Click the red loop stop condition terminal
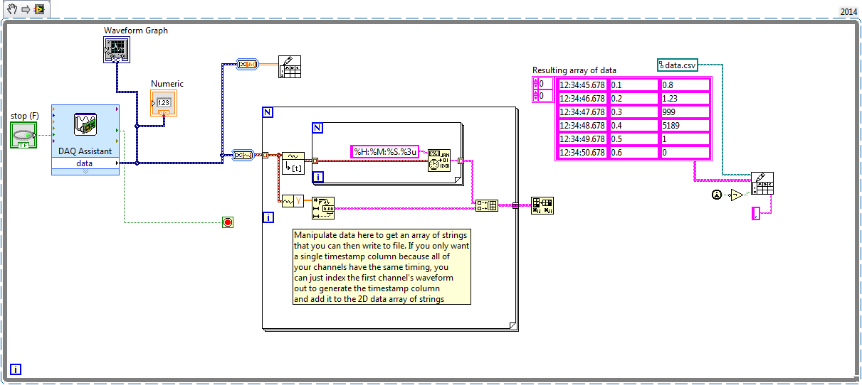This screenshot has width=862, height=385. click(228, 222)
